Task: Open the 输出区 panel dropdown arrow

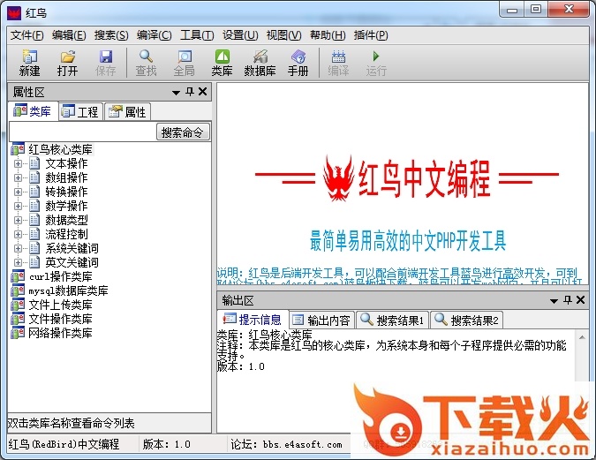Action: coord(554,301)
